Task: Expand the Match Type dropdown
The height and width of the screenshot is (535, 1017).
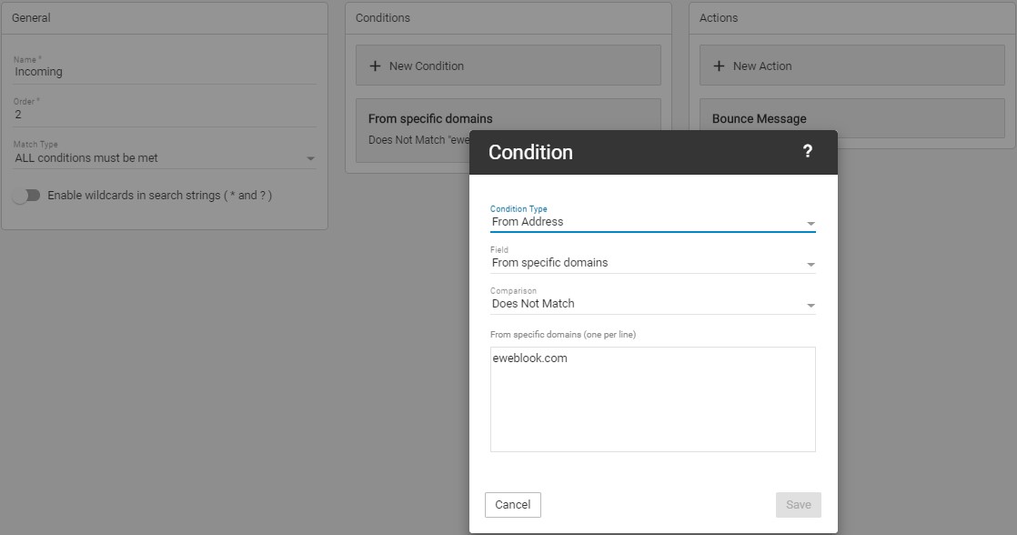Action: point(165,158)
